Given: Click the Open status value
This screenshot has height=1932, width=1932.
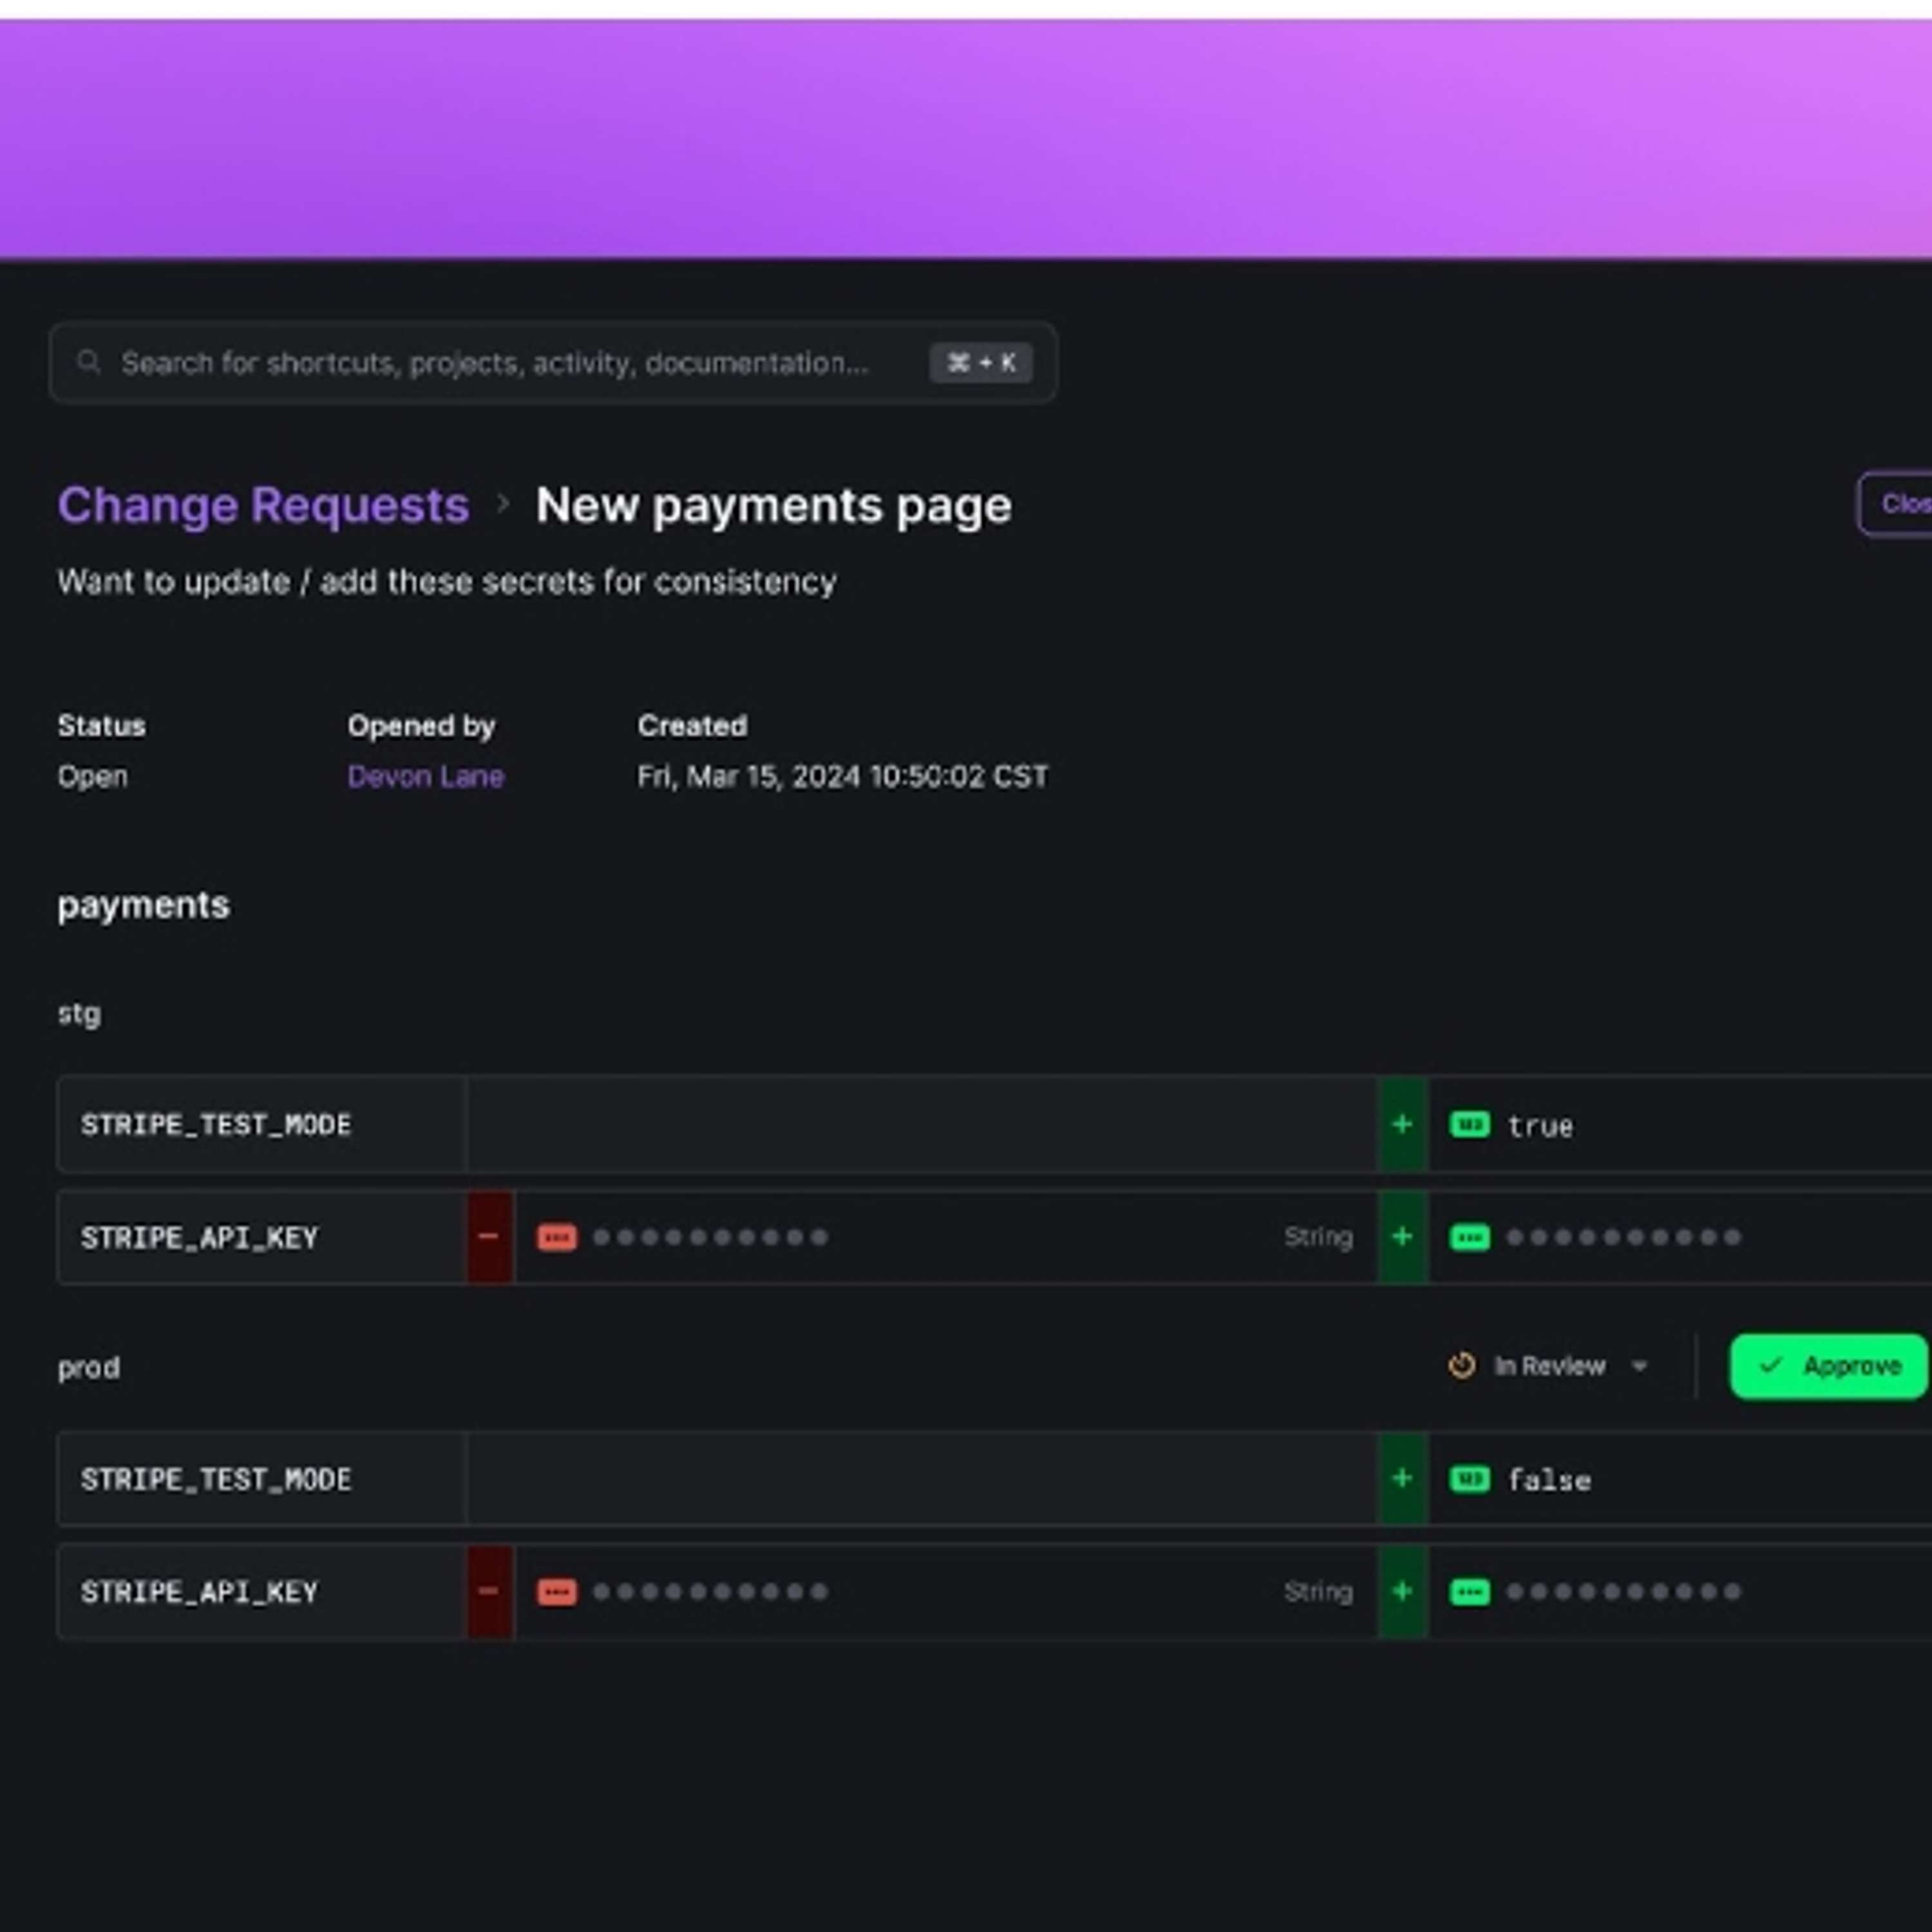Looking at the screenshot, I should pos(92,776).
